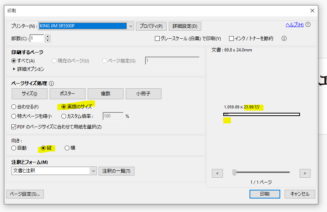This screenshot has height=212, width=327.
Task: Select the 合わせる radio button
Action: coord(14,107)
